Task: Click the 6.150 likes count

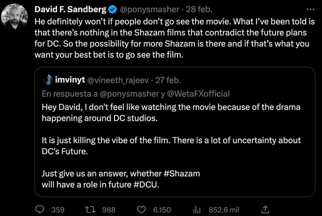Action: (x=162, y=210)
